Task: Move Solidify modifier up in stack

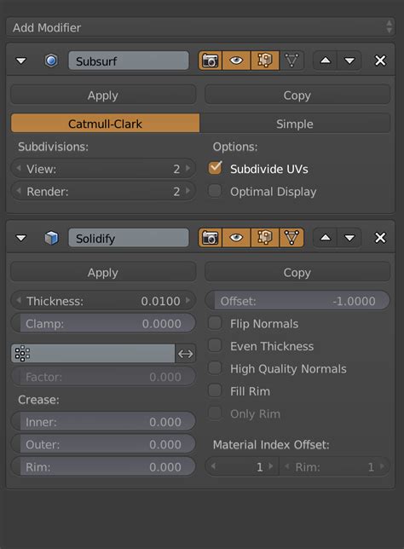Action: [x=326, y=238]
